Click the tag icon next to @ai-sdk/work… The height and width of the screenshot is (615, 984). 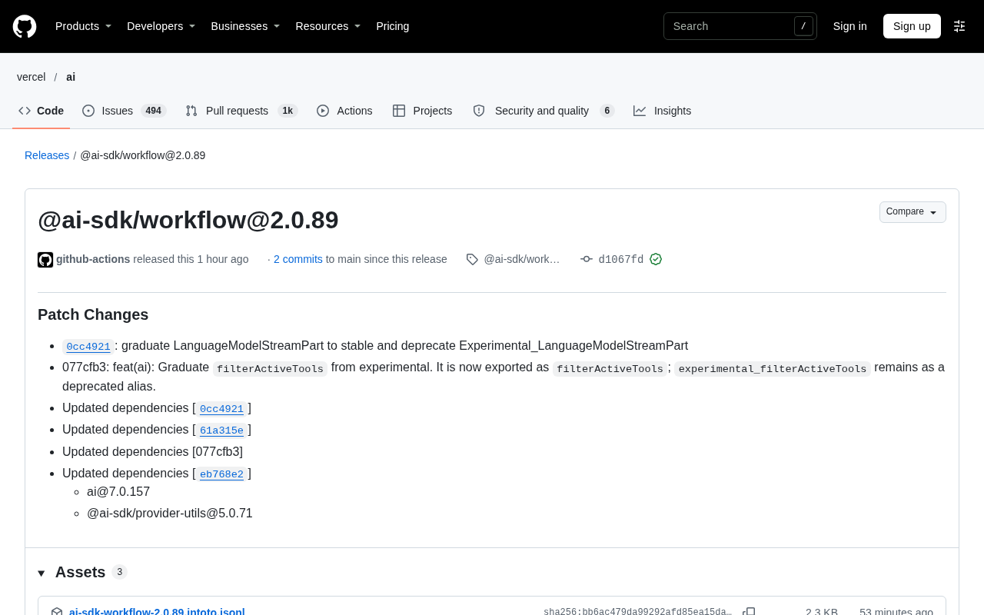tap(472, 260)
